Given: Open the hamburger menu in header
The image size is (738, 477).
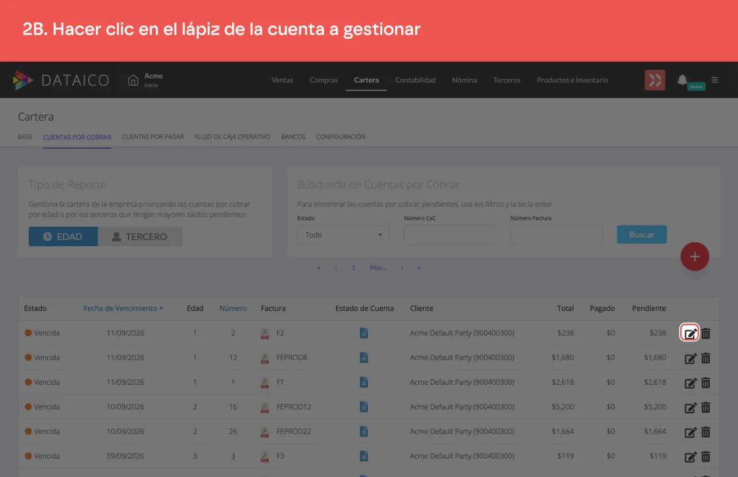Looking at the screenshot, I should click(715, 80).
